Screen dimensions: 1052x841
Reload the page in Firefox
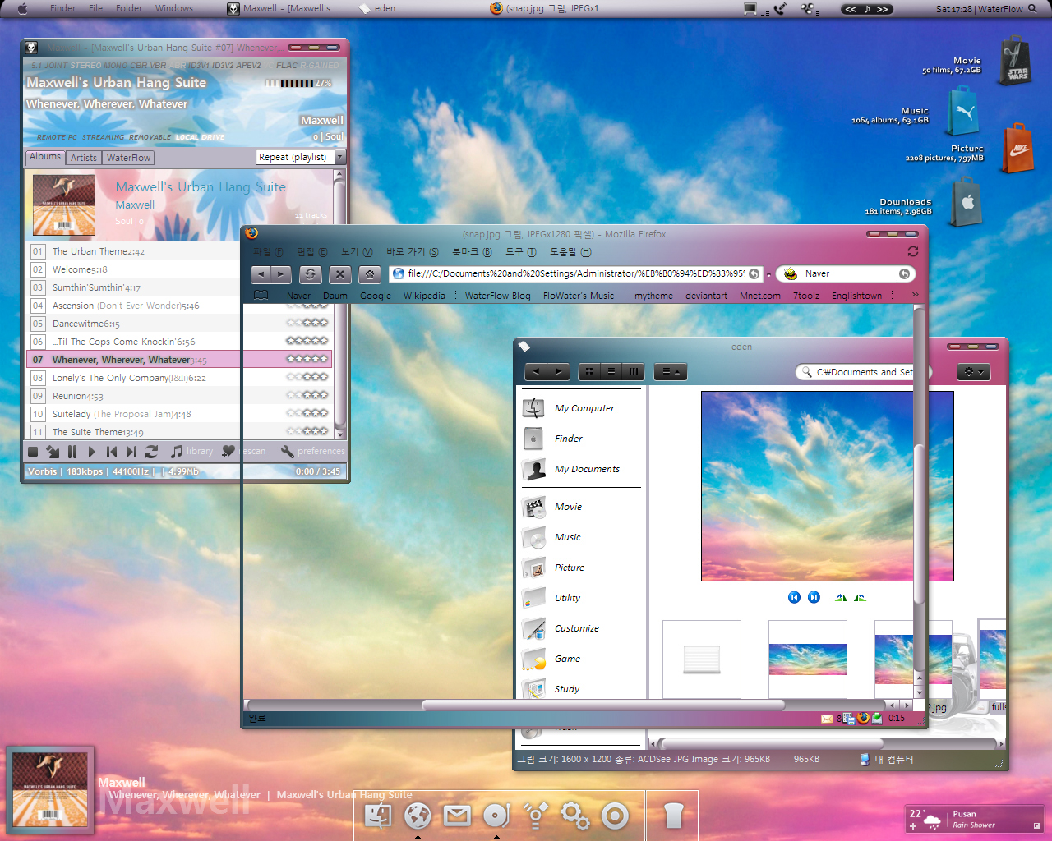point(310,274)
